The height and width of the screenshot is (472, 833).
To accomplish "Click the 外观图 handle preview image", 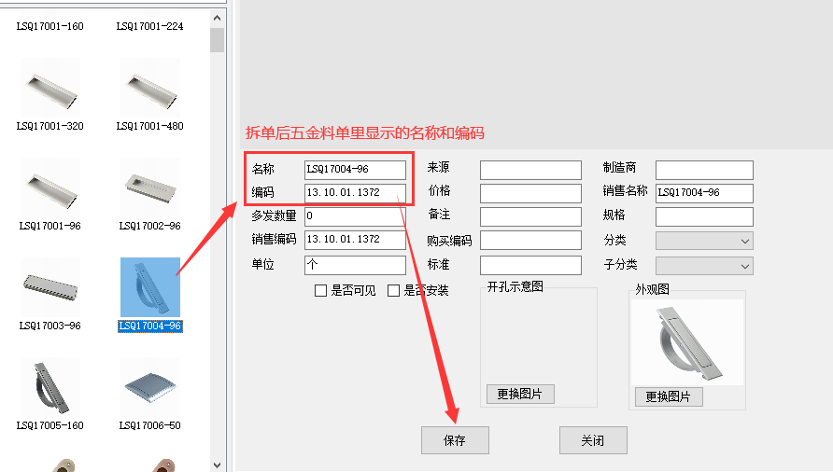I will click(x=687, y=342).
